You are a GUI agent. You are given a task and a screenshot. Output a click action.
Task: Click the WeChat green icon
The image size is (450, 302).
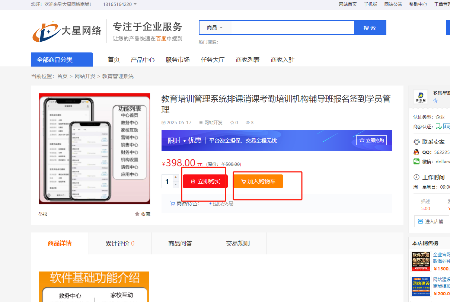(417, 161)
